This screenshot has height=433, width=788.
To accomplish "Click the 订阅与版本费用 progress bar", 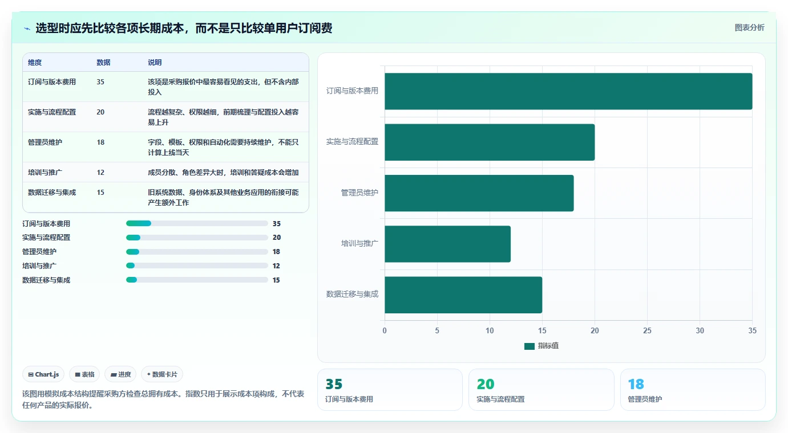I will tap(197, 223).
